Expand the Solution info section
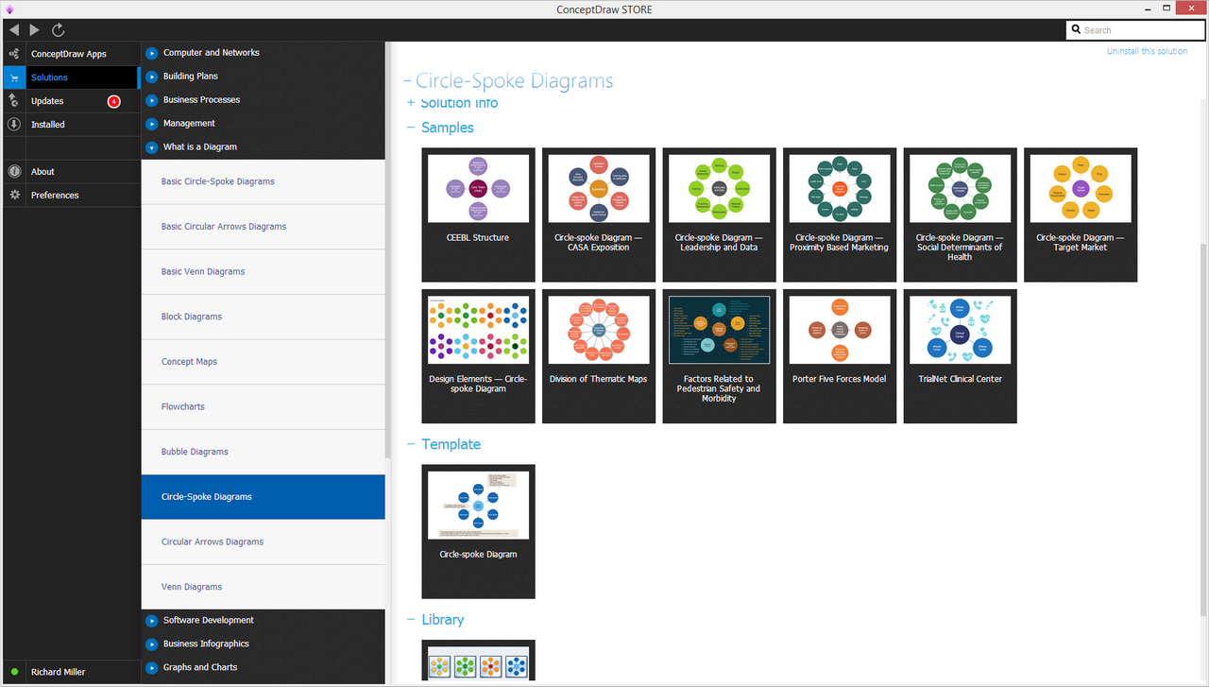The width and height of the screenshot is (1209, 687). tap(411, 103)
